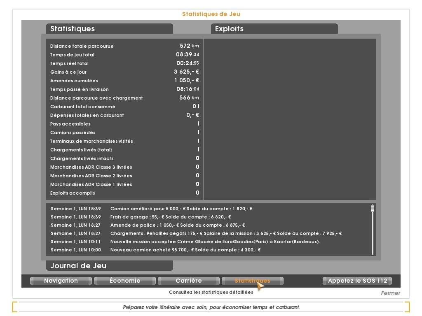422x316 pixels.
Task: Select the 'Frais de garage' journal entry
Action: [x=170, y=217]
